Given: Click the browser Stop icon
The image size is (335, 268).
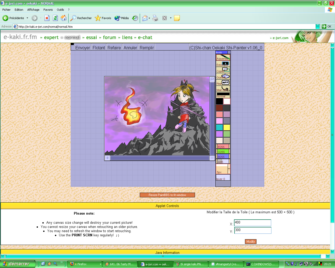Looking at the screenshot, I should pos(47,18).
